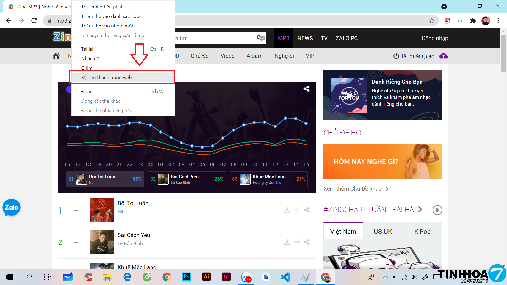Open the Nghệ Sĩ navigation link
Screen dimensions: 507x285
coord(284,56)
